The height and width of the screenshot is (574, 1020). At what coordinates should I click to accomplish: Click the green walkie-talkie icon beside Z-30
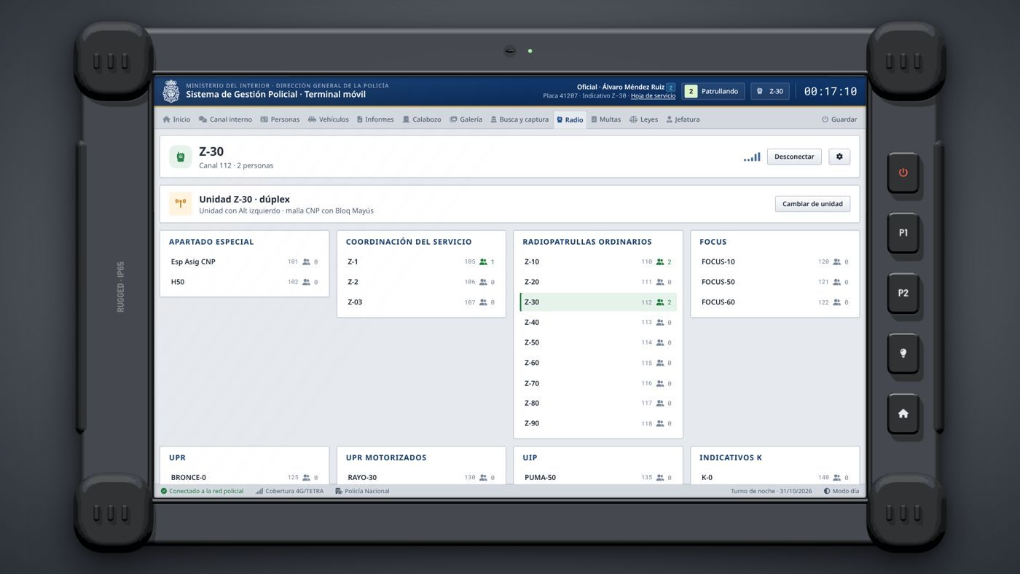(x=181, y=157)
